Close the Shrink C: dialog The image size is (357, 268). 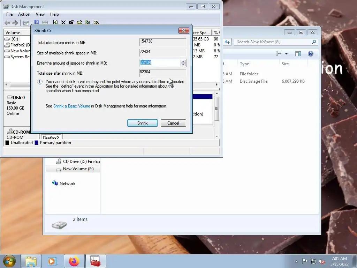point(184,31)
